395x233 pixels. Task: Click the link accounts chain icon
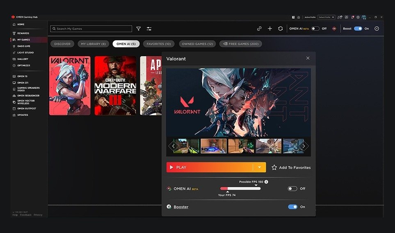tap(259, 29)
